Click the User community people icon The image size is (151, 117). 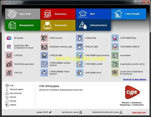(x=7, y=93)
